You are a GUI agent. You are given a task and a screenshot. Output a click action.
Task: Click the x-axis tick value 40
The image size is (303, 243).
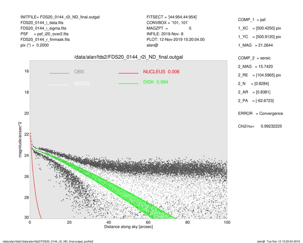pos(109,222)
